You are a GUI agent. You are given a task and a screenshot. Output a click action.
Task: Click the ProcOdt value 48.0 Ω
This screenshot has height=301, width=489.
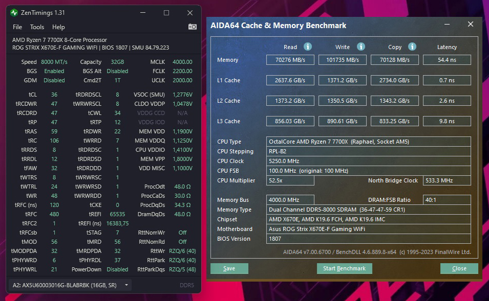tap(182, 187)
